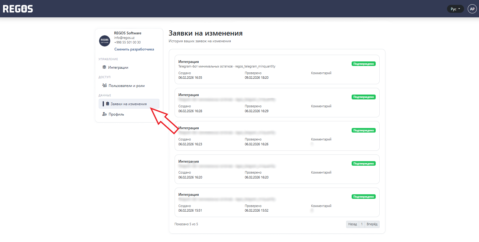This screenshot has width=479, height=242.
Task: Click the Интеграции layers icon
Action: click(x=104, y=67)
